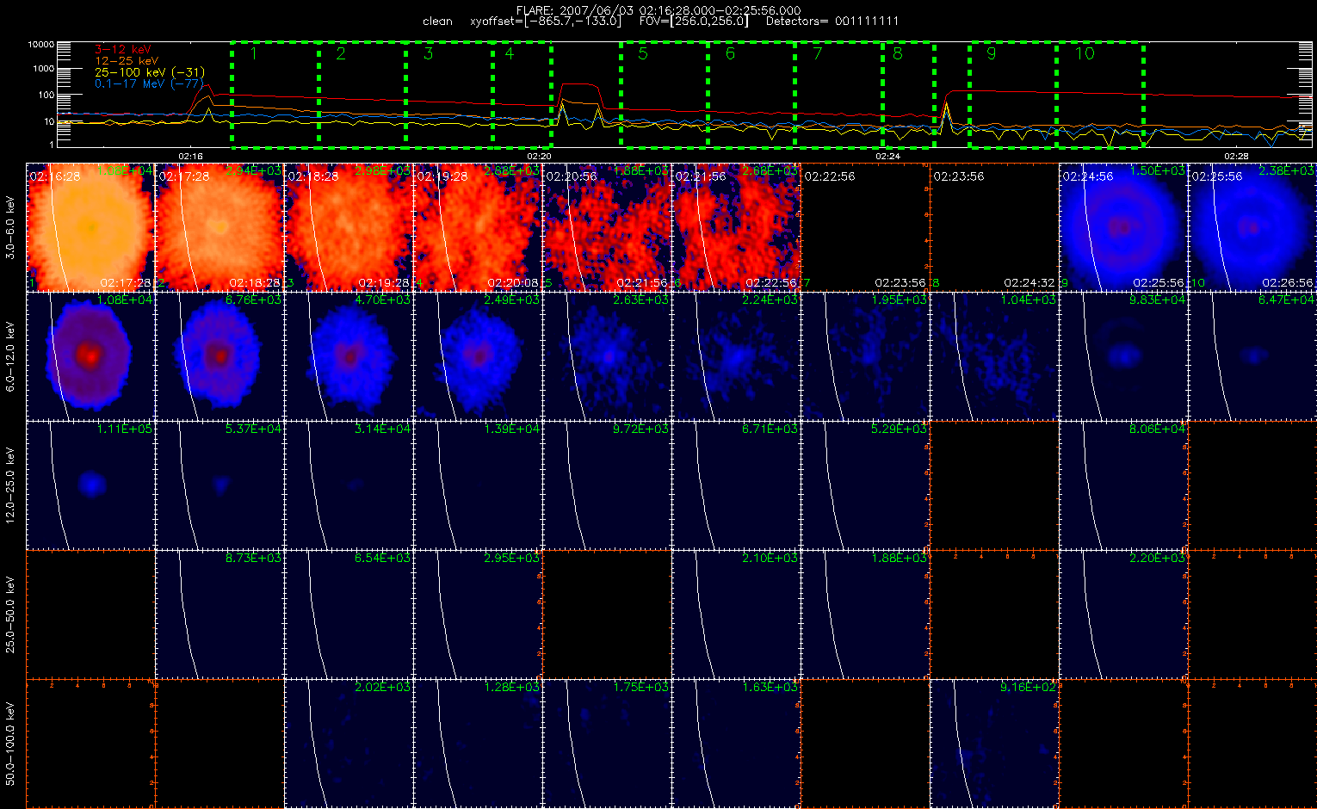Open the 50-100 keV image labeled 2.02E+03
The image size is (1317, 809).
[349, 743]
